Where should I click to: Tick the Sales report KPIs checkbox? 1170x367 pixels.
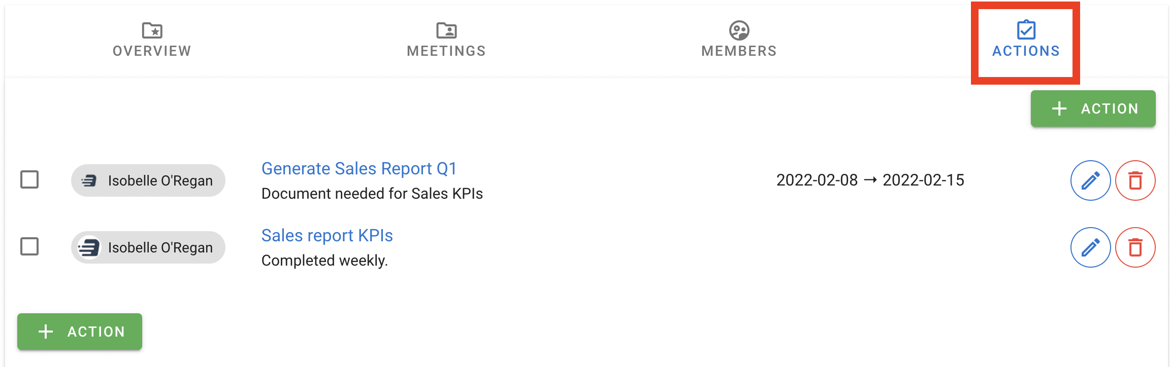click(x=29, y=246)
